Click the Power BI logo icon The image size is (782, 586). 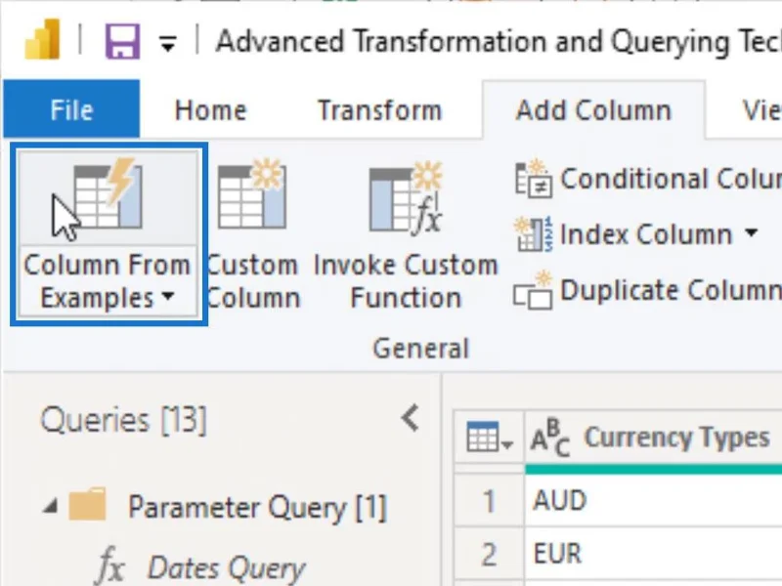click(43, 39)
